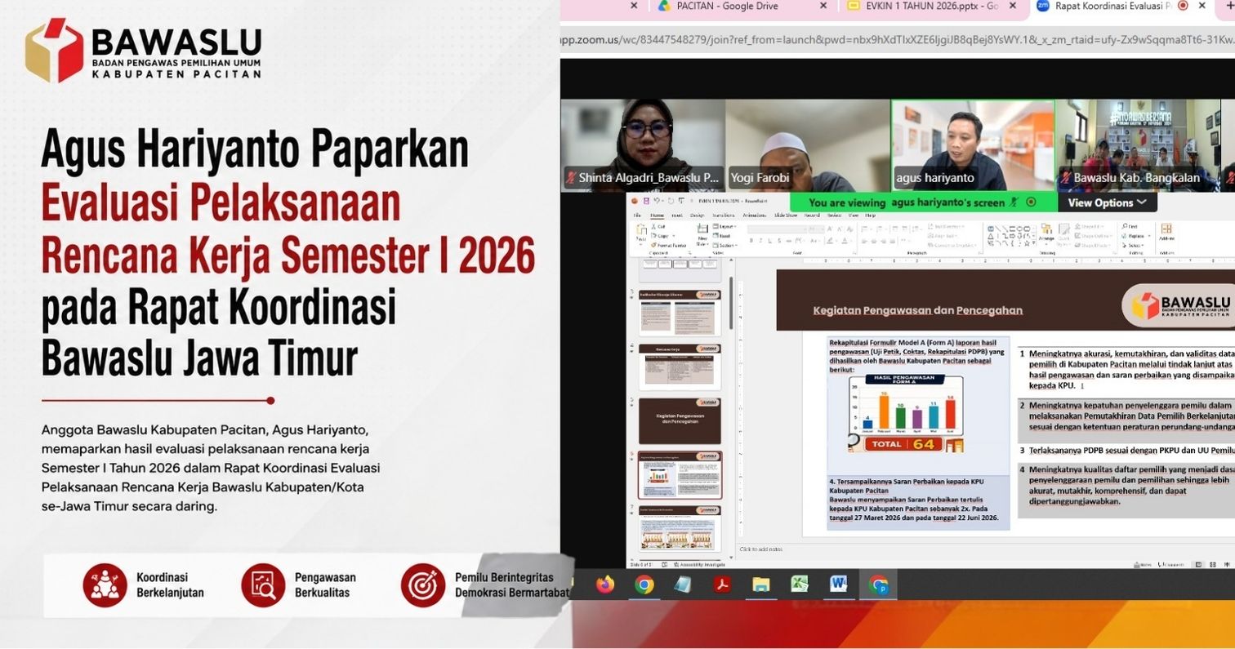Open the Home ribbon tab
Viewport: 1235px width, 649px height.
click(x=657, y=216)
